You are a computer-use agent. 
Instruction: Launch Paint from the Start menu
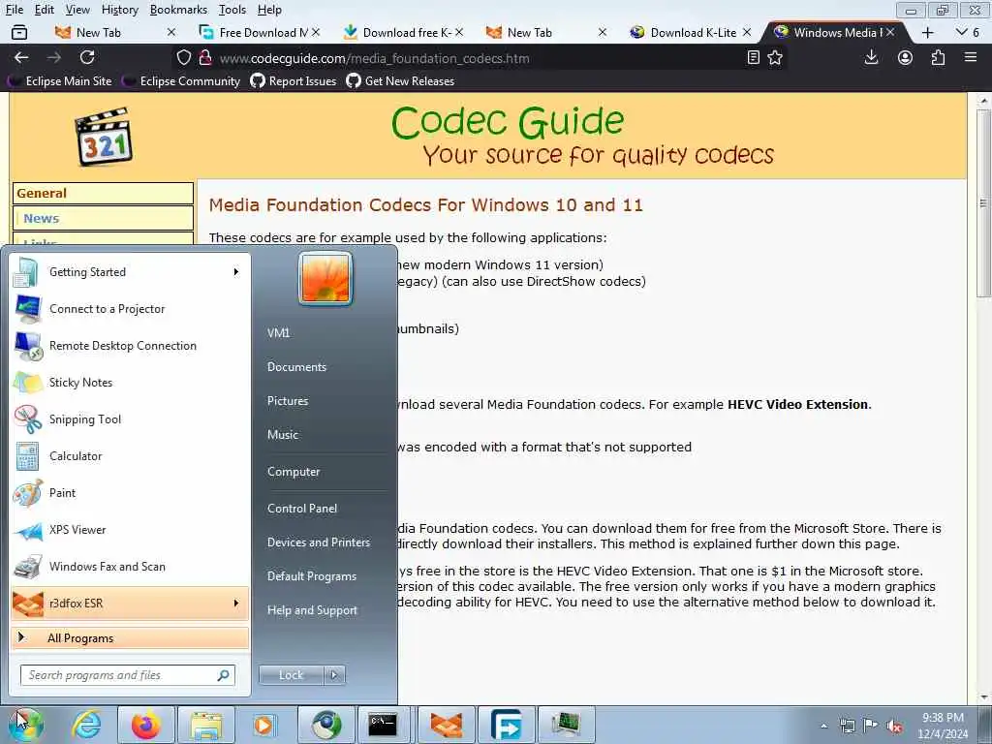(131, 493)
